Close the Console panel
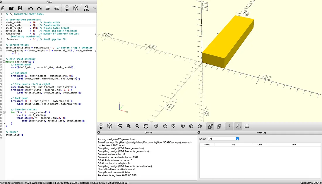Viewport: 322px width, 184px height. point(99,133)
